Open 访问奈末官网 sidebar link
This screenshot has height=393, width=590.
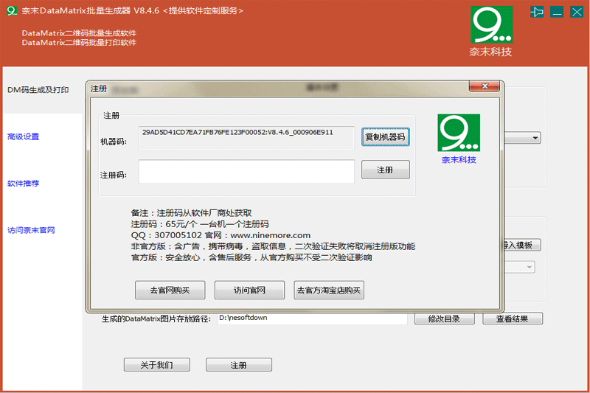pyautogui.click(x=31, y=230)
